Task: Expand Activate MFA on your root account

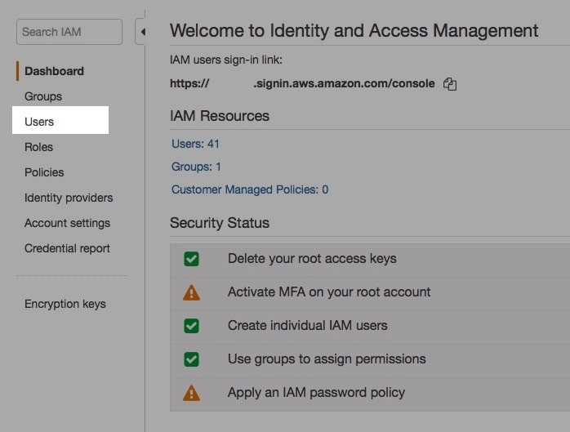Action: (x=370, y=294)
